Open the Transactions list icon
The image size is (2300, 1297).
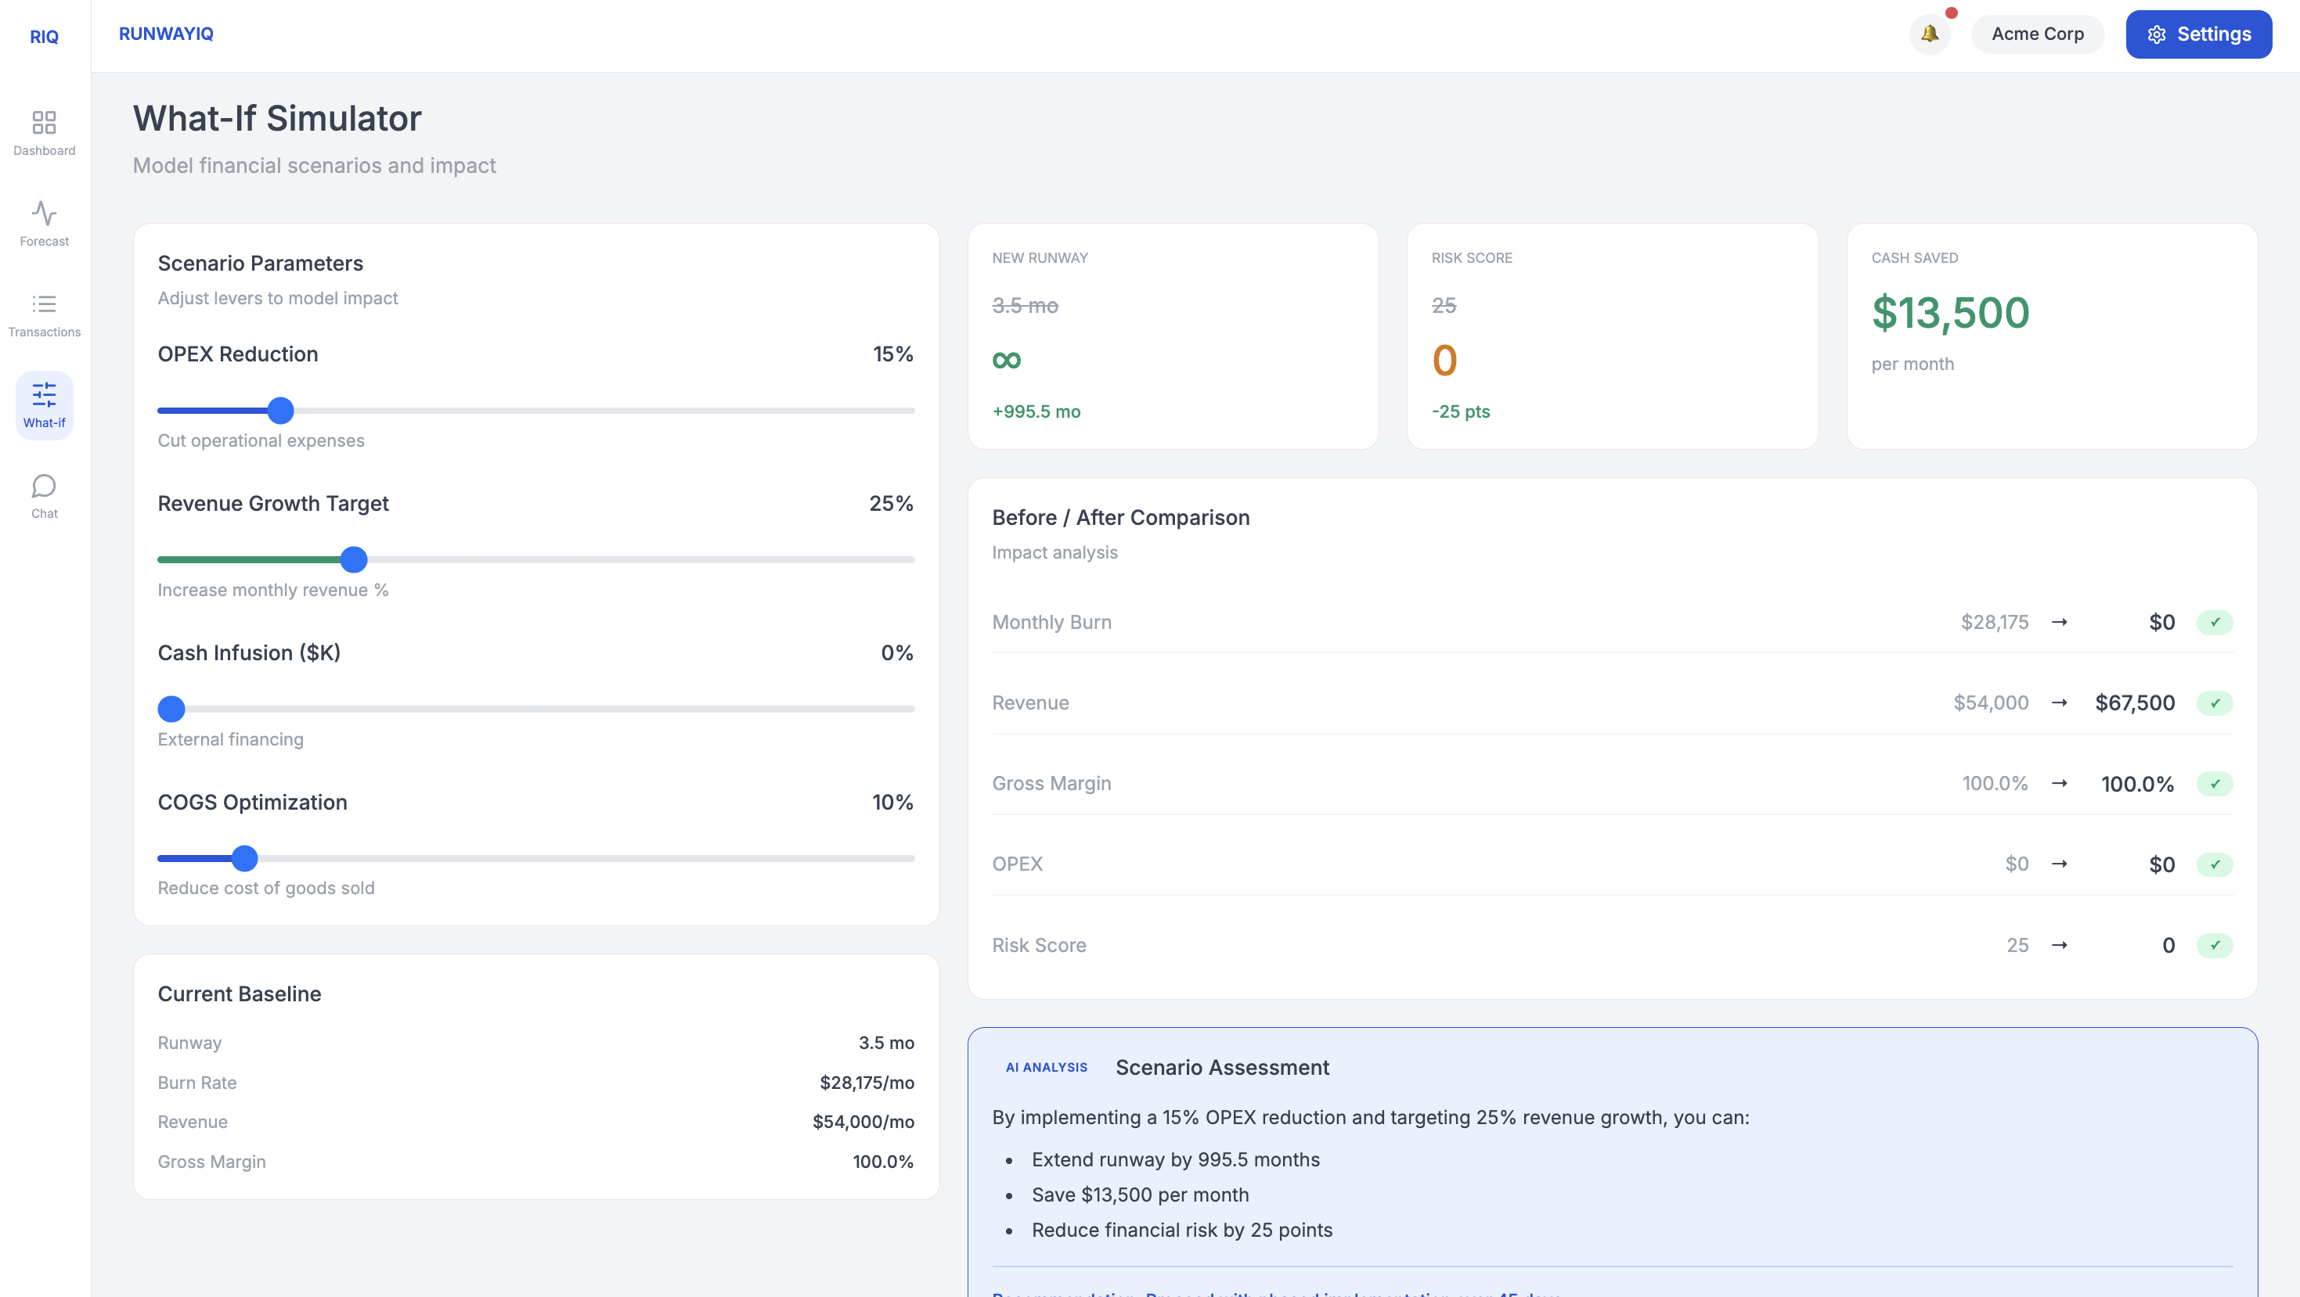coord(44,304)
